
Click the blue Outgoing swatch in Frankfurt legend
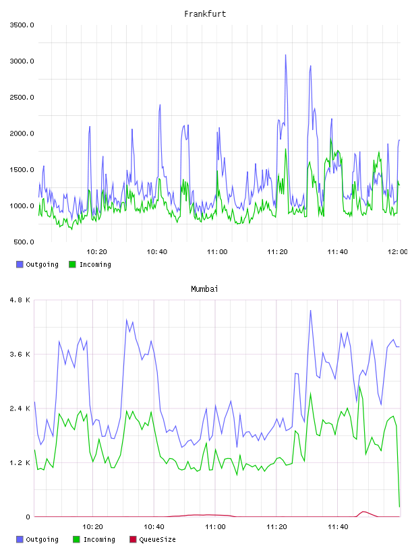click(20, 264)
